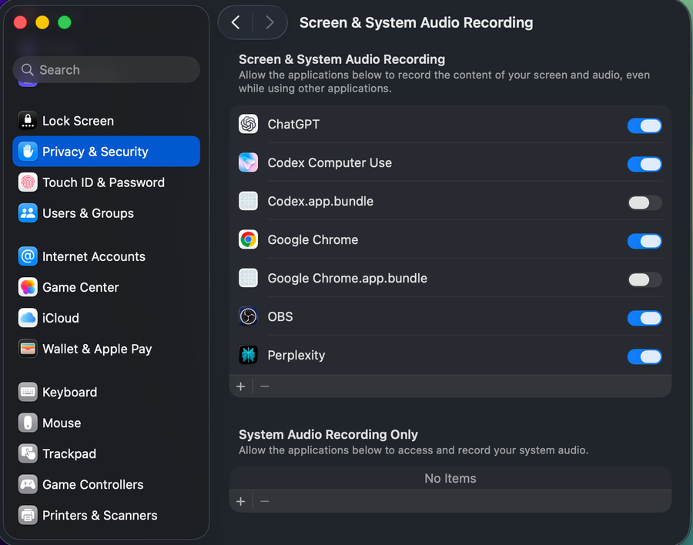Click the Codex Computer Use app icon
Image resolution: width=693 pixels, height=545 pixels.
click(248, 162)
